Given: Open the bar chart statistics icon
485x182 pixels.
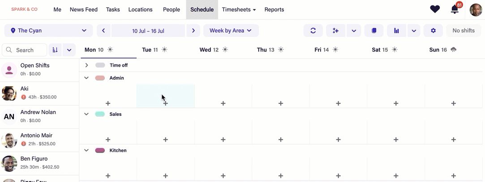Looking at the screenshot, I should pyautogui.click(x=396, y=30).
